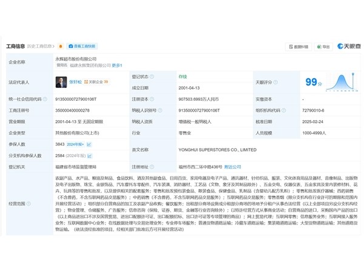This screenshot has height=273, width=364.
Task: Click company name 永辉超市股份有限公司
Action: click(76, 59)
